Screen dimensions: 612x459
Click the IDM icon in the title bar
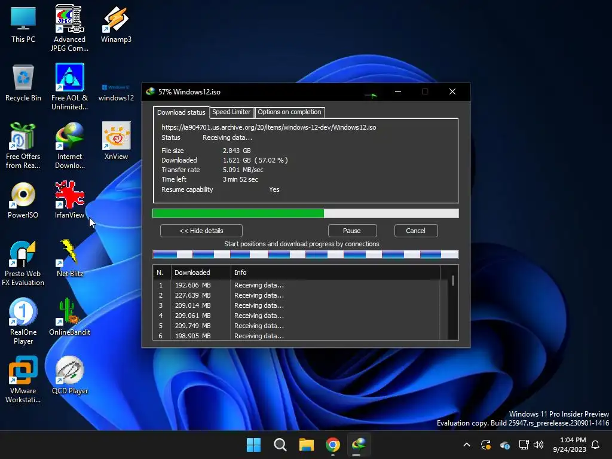150,91
